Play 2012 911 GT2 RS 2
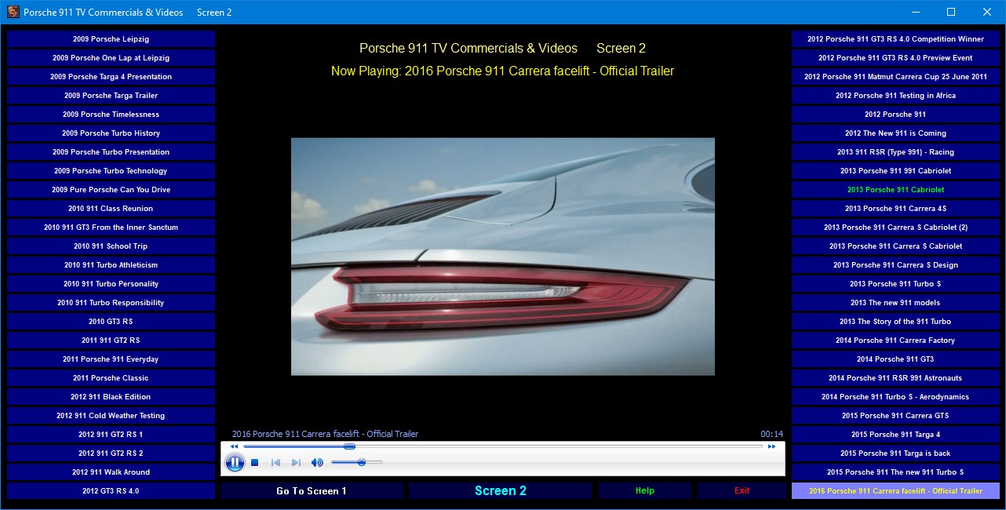1006x510 pixels. tap(111, 454)
